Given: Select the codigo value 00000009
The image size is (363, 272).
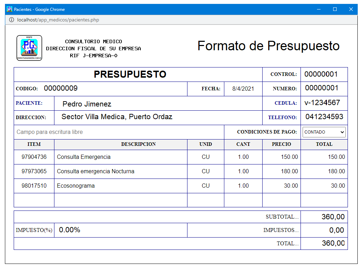Looking at the screenshot, I should pyautogui.click(x=61, y=88).
